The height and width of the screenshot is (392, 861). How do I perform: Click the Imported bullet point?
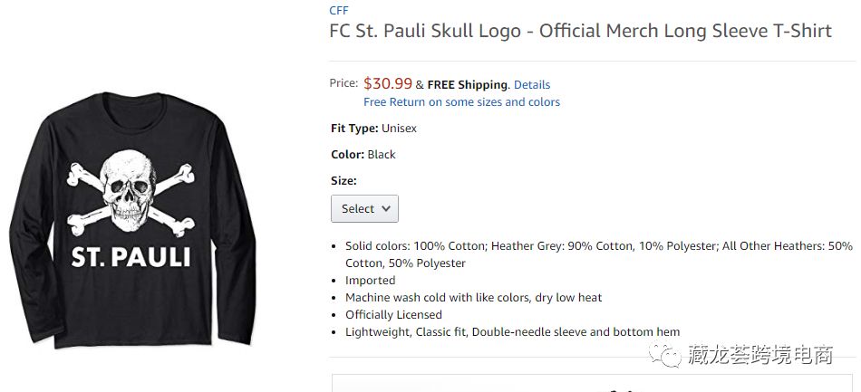(x=370, y=281)
